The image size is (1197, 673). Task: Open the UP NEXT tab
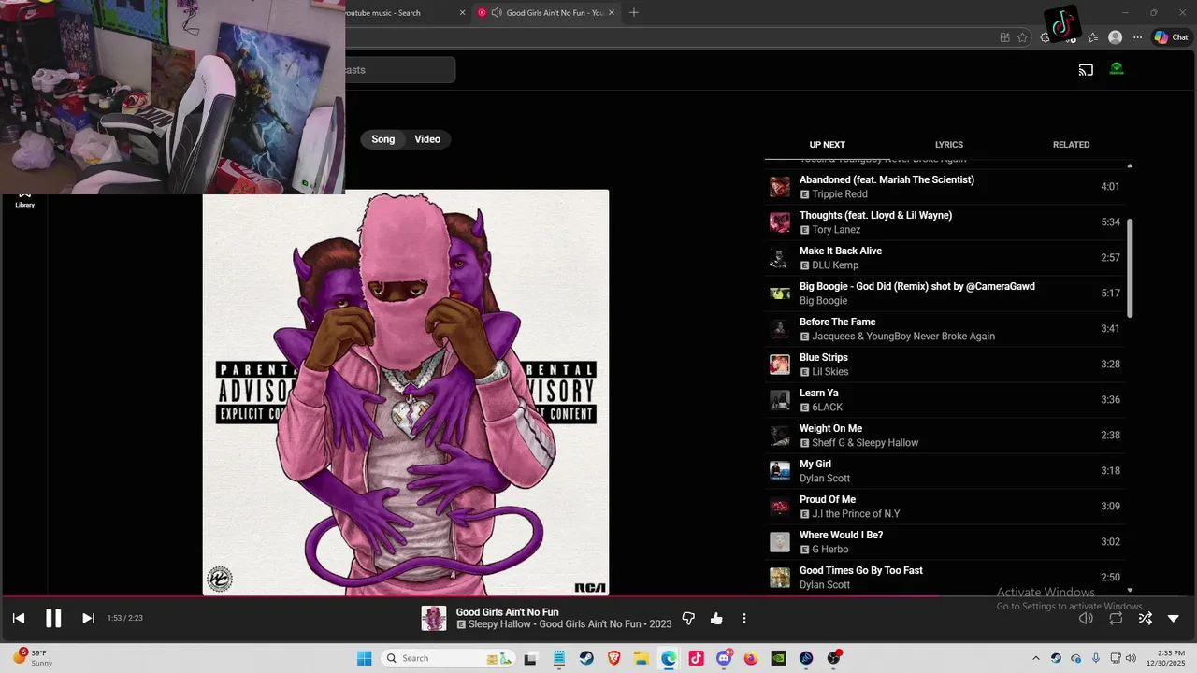pyautogui.click(x=827, y=145)
